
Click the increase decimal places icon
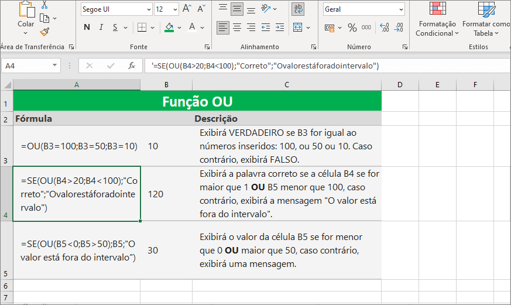[385, 28]
